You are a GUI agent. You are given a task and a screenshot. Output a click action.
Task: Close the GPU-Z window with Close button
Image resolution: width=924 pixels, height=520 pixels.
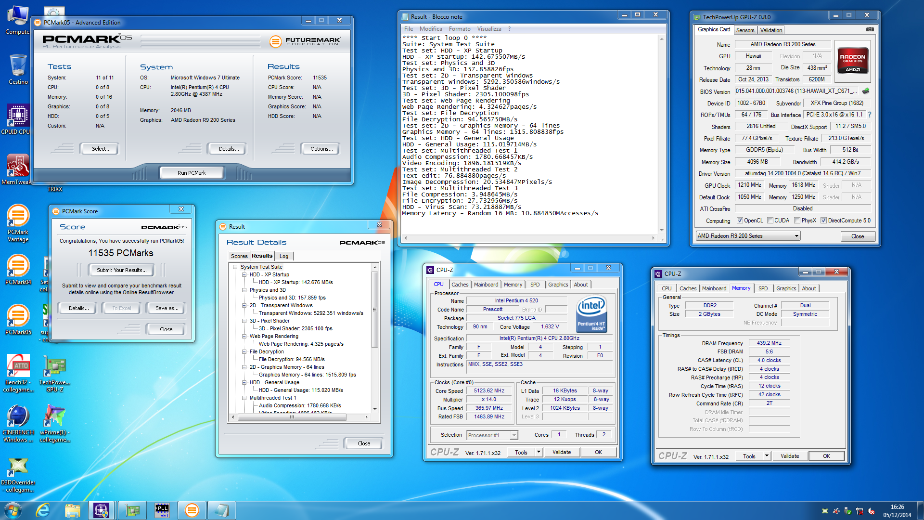pos(857,236)
